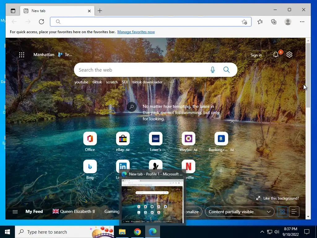
Task: Open the tab actions menu icon
Action: click(x=13, y=11)
